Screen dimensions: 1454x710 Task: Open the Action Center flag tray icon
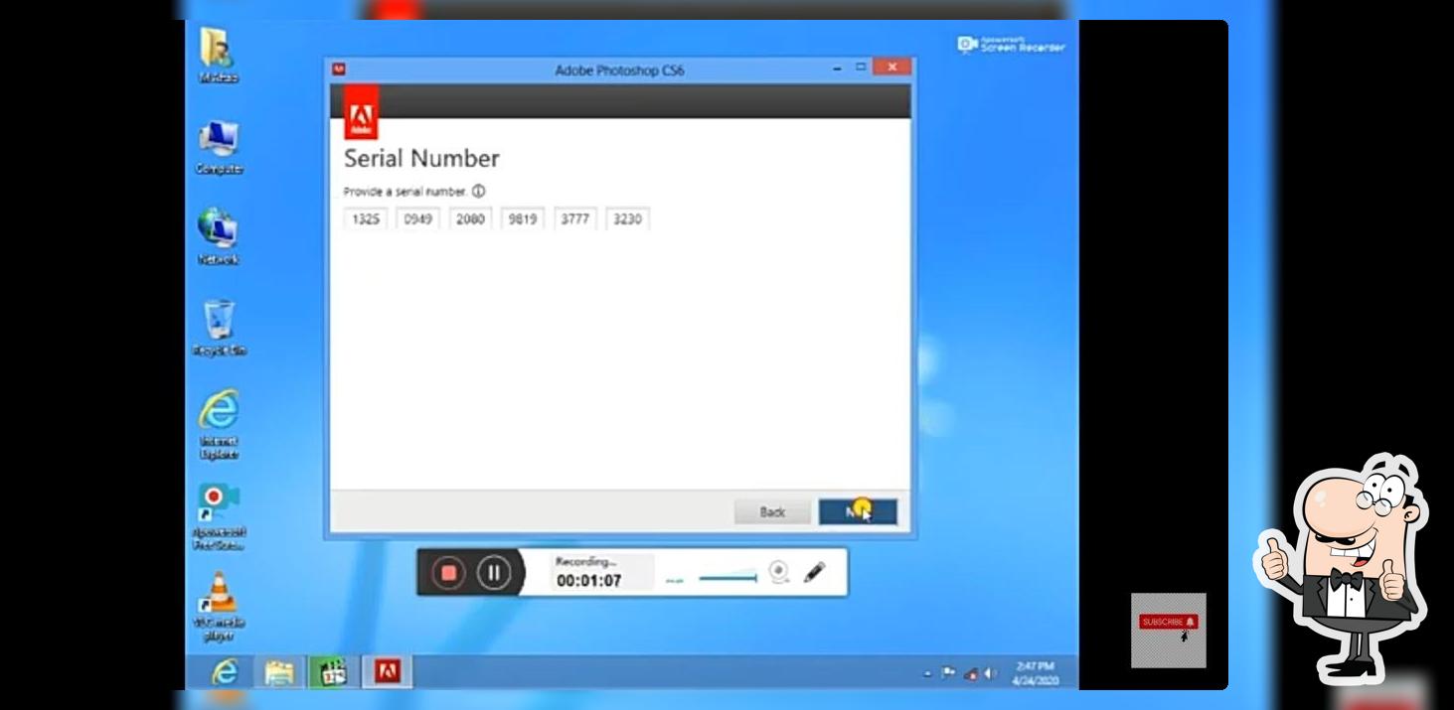[948, 673]
